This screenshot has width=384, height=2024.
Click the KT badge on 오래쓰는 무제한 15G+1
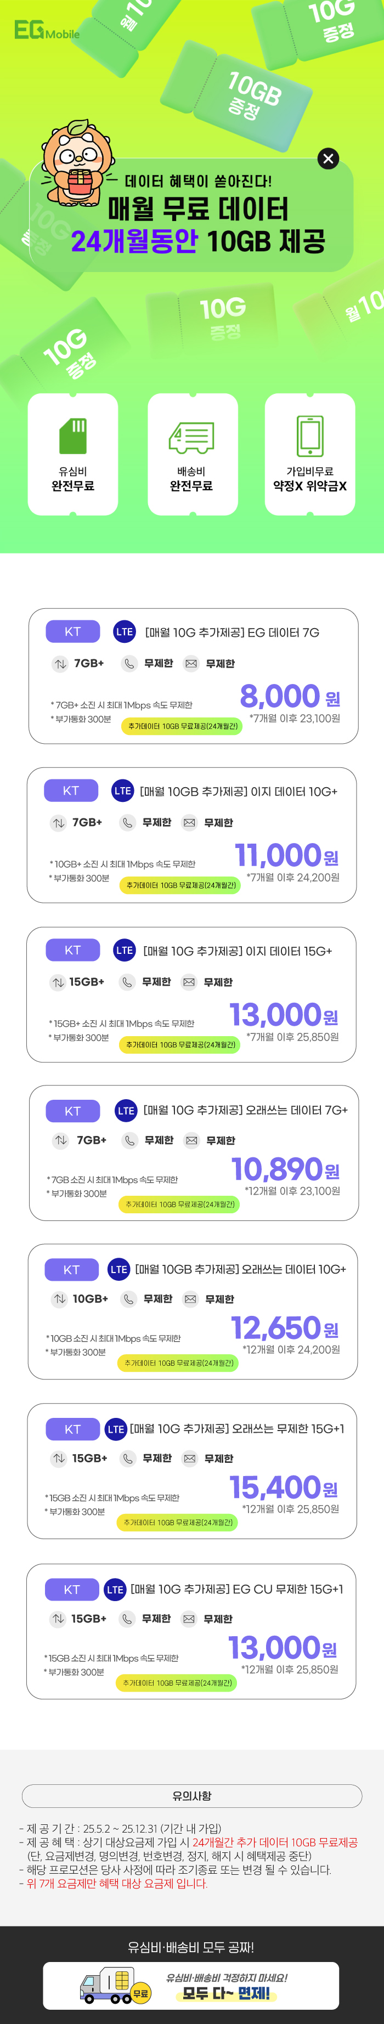coord(72,1429)
